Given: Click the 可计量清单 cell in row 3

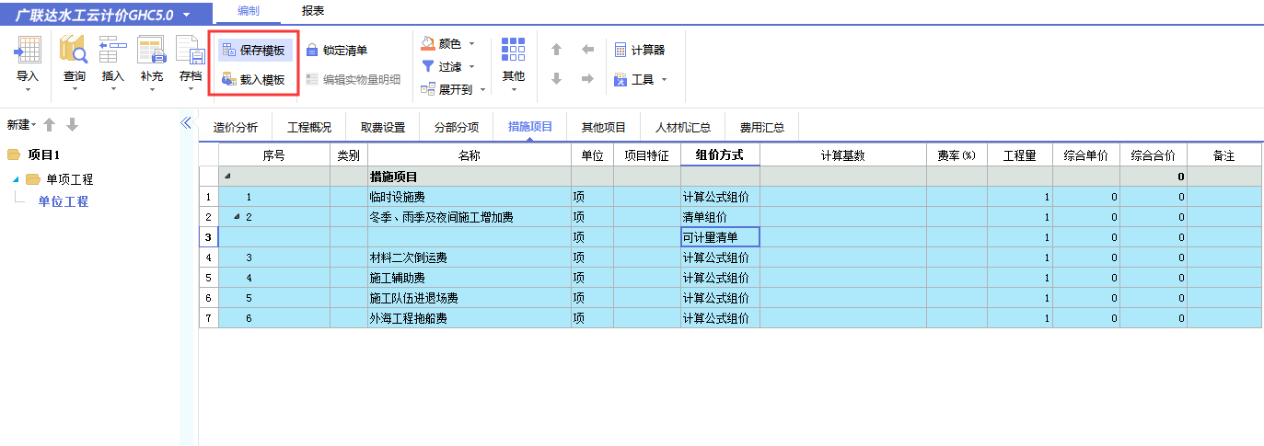Looking at the screenshot, I should [x=720, y=237].
